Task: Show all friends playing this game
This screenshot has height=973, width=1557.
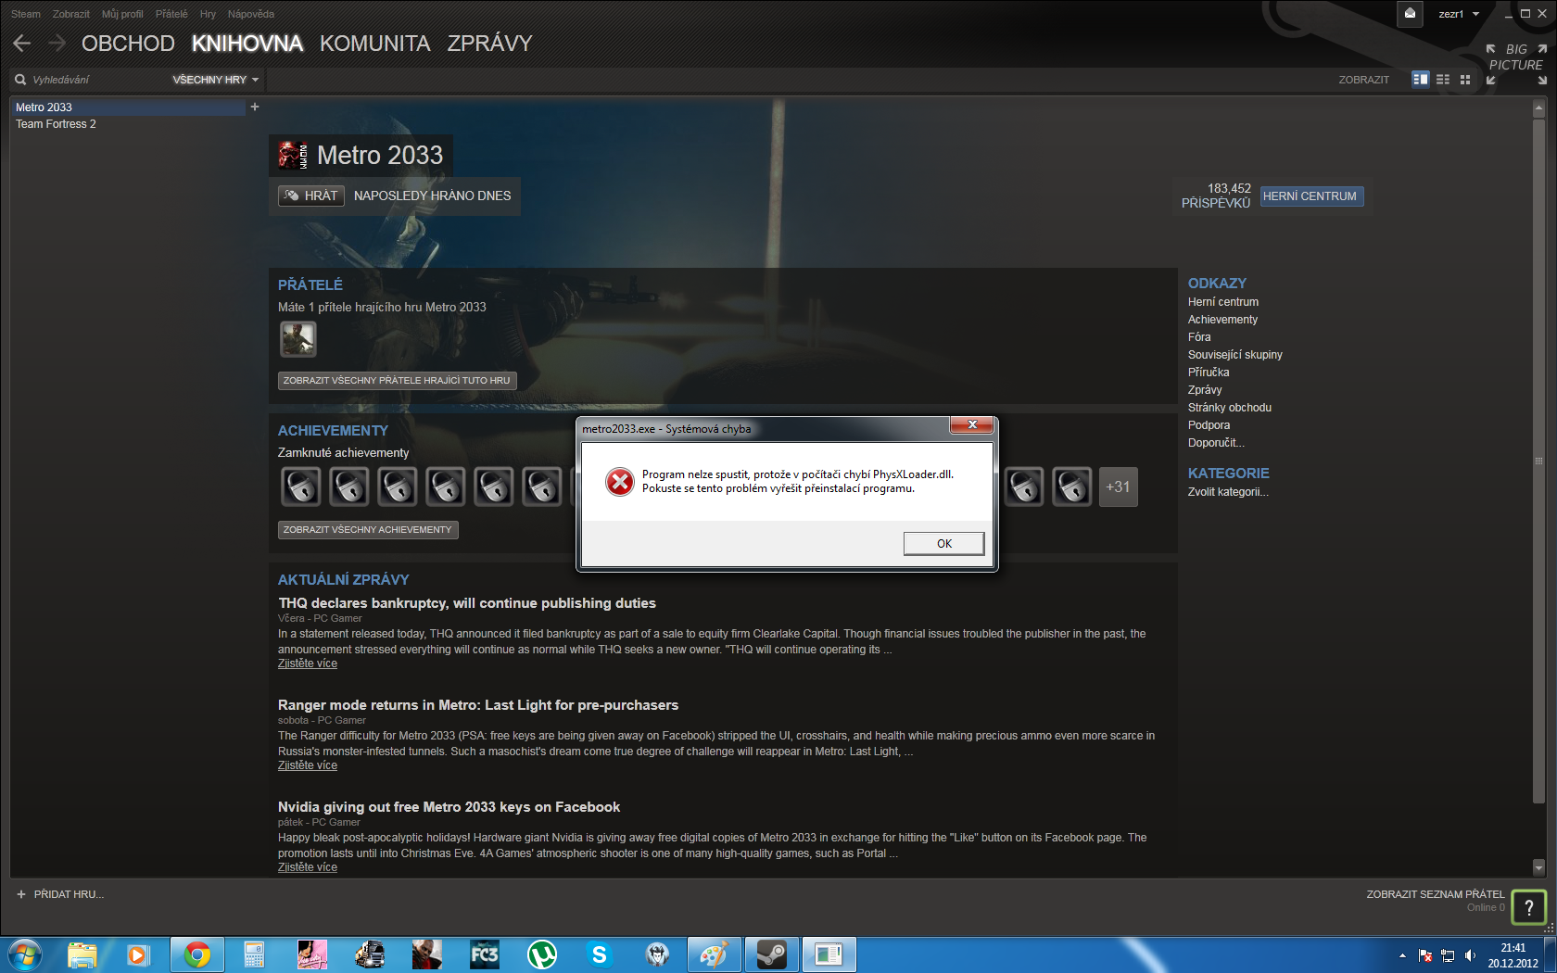Action: [x=397, y=380]
